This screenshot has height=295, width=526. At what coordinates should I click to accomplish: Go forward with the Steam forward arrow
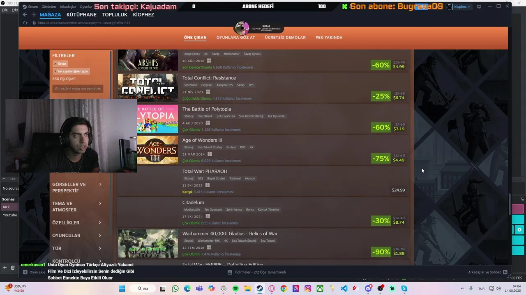click(34, 15)
